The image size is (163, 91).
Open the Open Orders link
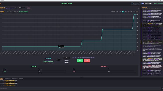tap(9, 8)
